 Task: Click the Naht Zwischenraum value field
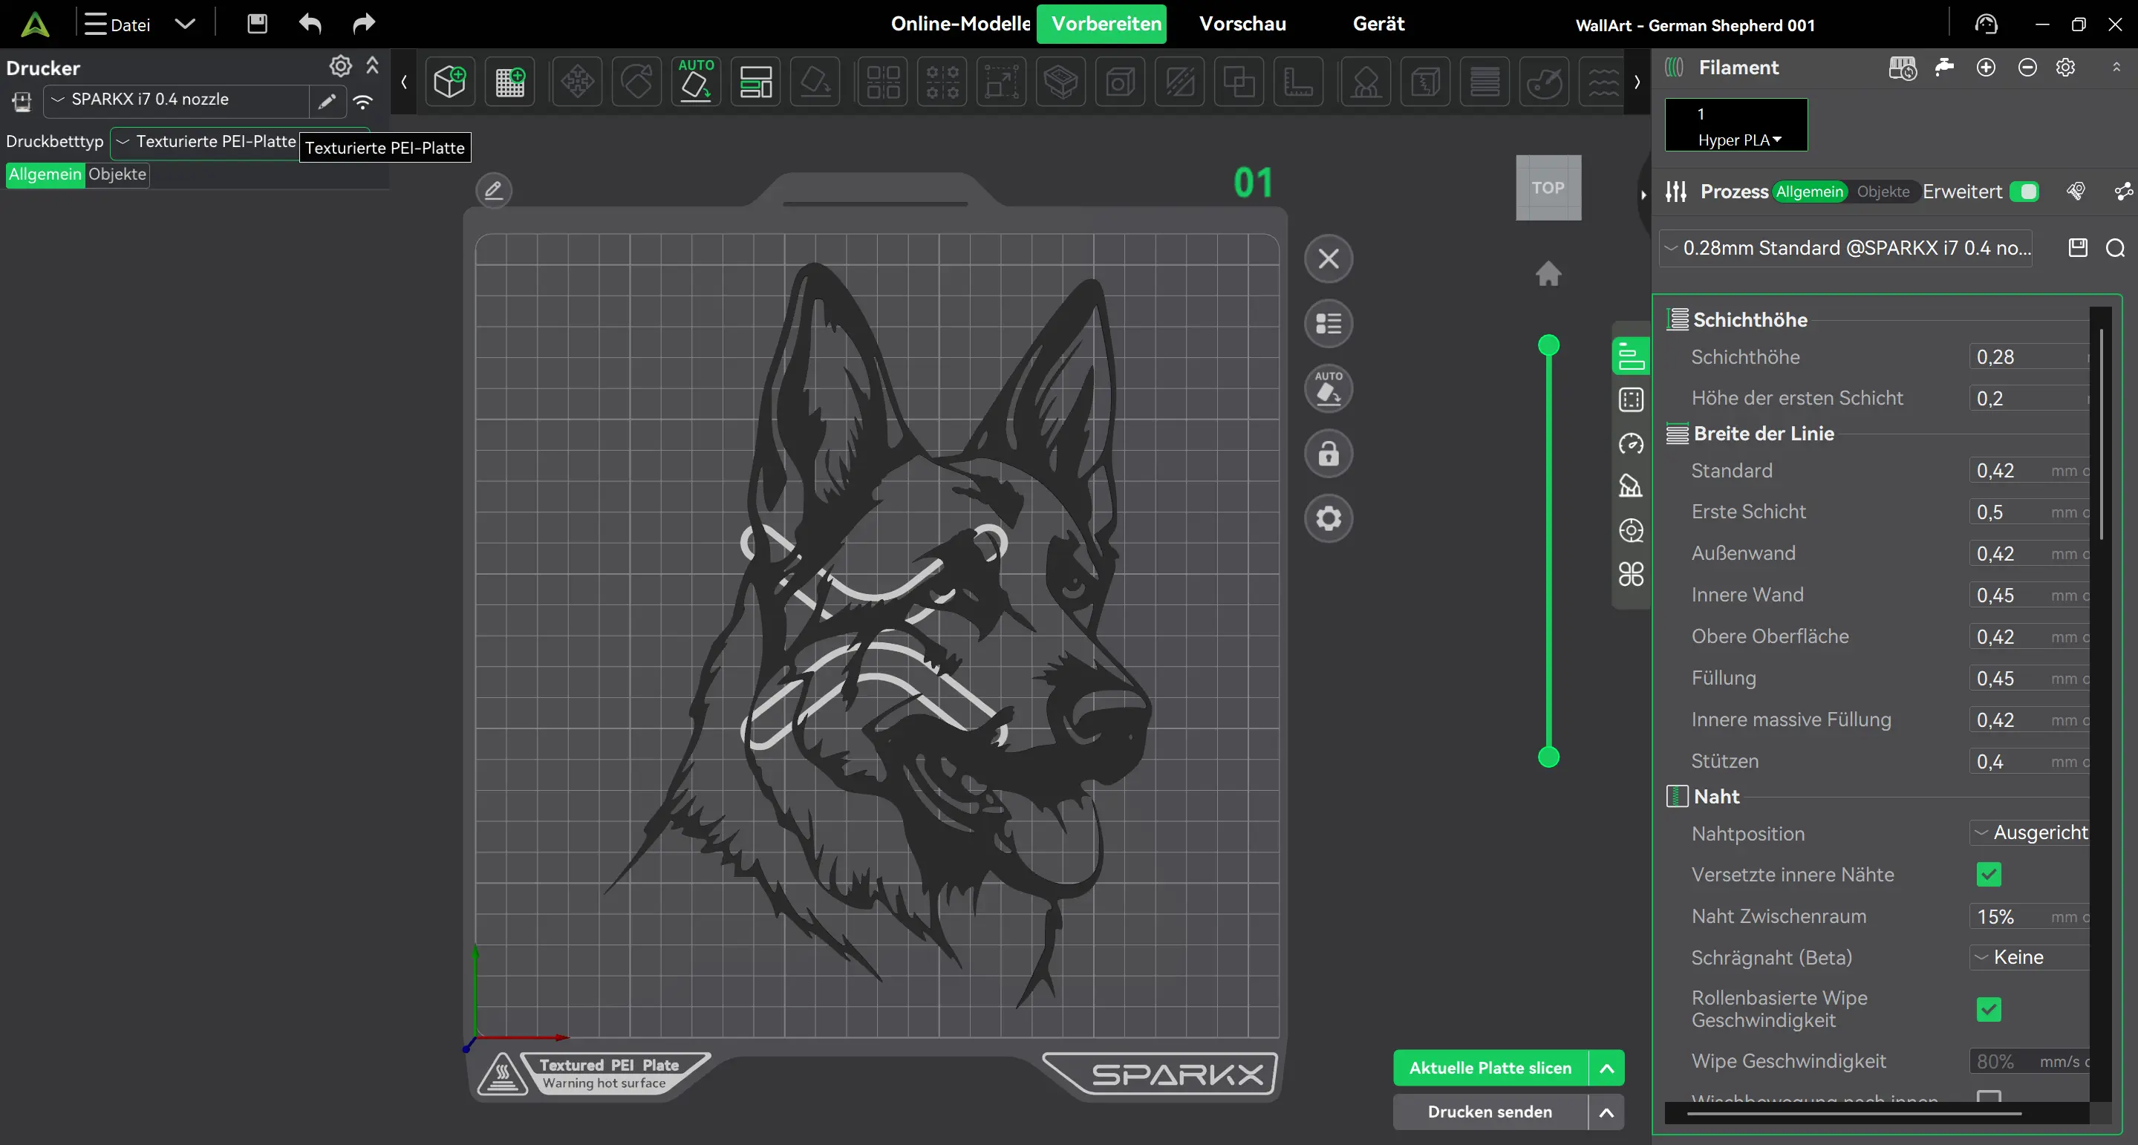2030,916
